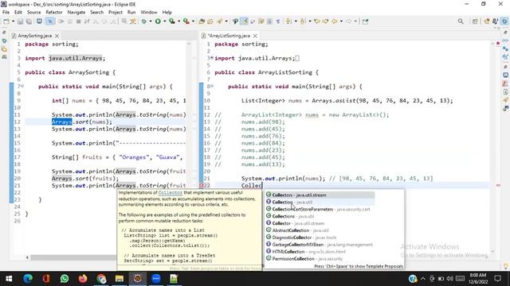Toggle Mark Occurrences highlighted toolbar button
The height and width of the screenshot is (286, 510).
point(245,21)
